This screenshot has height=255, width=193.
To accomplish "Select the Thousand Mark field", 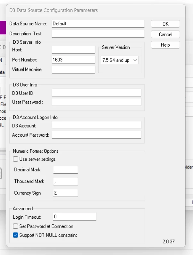I will pyautogui.click(x=65, y=181).
